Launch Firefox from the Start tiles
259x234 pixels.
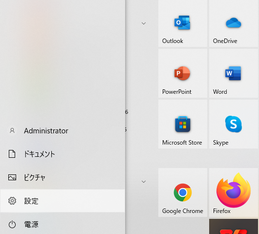tap(234, 192)
